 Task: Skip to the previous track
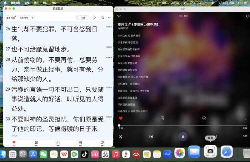pyautogui.click(x=151, y=136)
